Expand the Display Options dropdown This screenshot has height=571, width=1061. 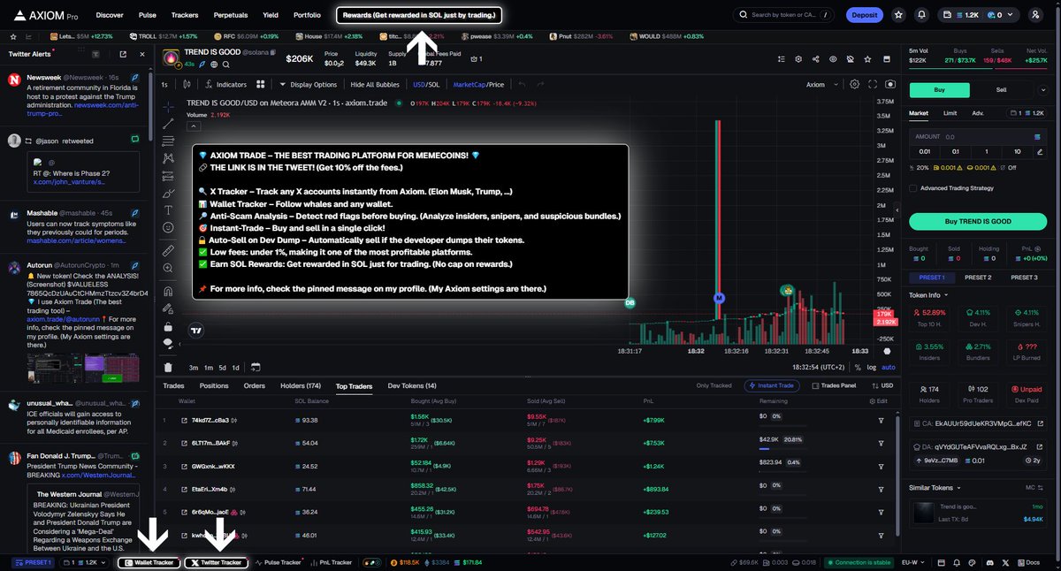point(308,84)
